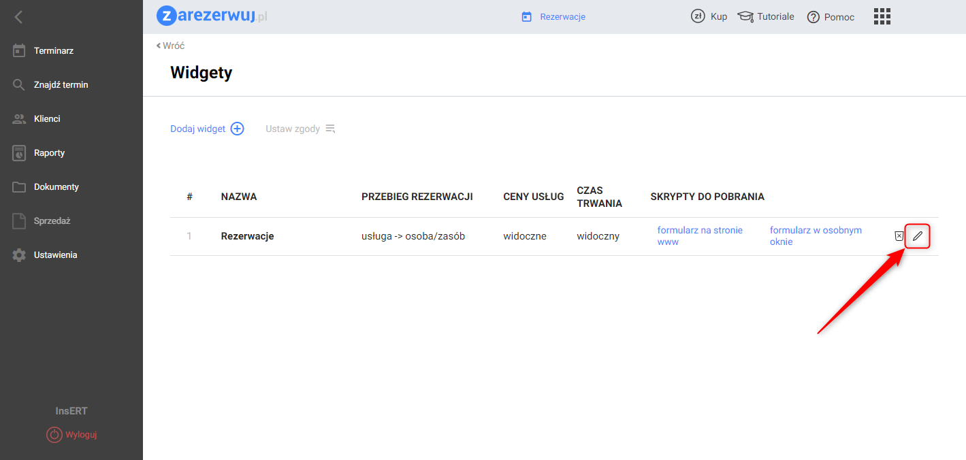This screenshot has height=460, width=966.
Task: Open Terminarz calendar icon in sidebar
Action: point(19,50)
